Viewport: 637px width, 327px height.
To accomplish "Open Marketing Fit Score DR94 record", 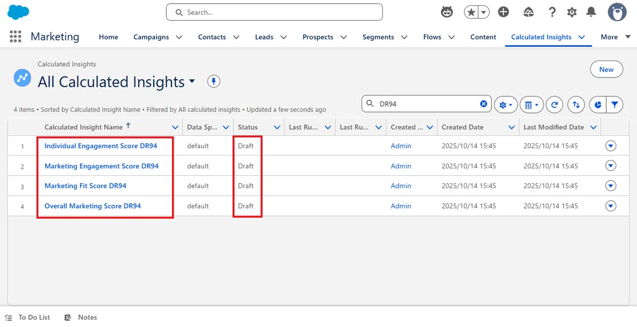I will click(85, 186).
